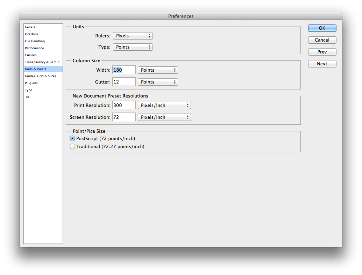
Task: Click the Column Width input field
Action: pyautogui.click(x=124, y=70)
